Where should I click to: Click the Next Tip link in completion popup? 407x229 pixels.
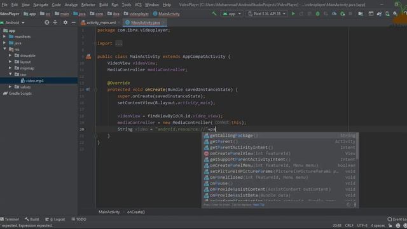tap(259, 205)
